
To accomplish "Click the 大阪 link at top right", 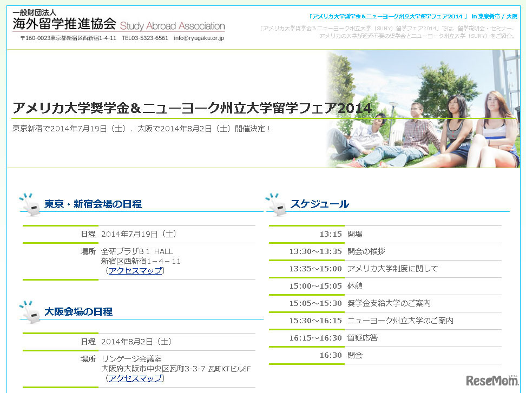I will pos(513,16).
